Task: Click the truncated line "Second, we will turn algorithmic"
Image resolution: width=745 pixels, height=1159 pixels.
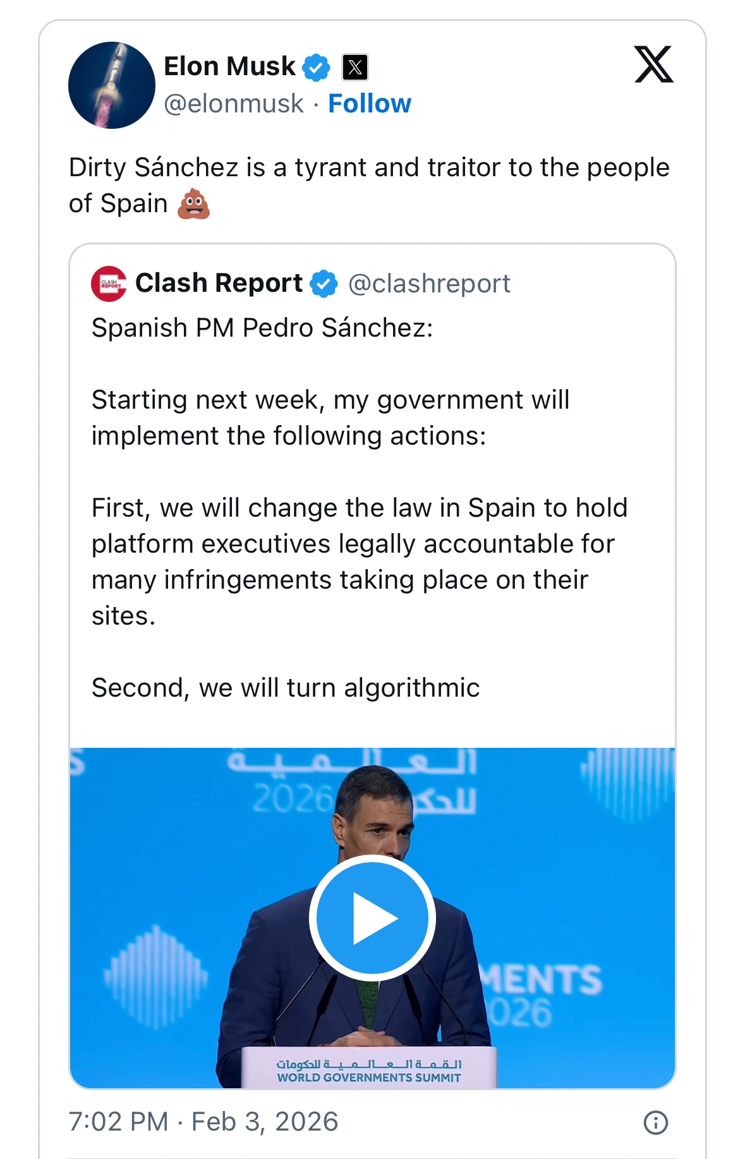Action: 286,688
